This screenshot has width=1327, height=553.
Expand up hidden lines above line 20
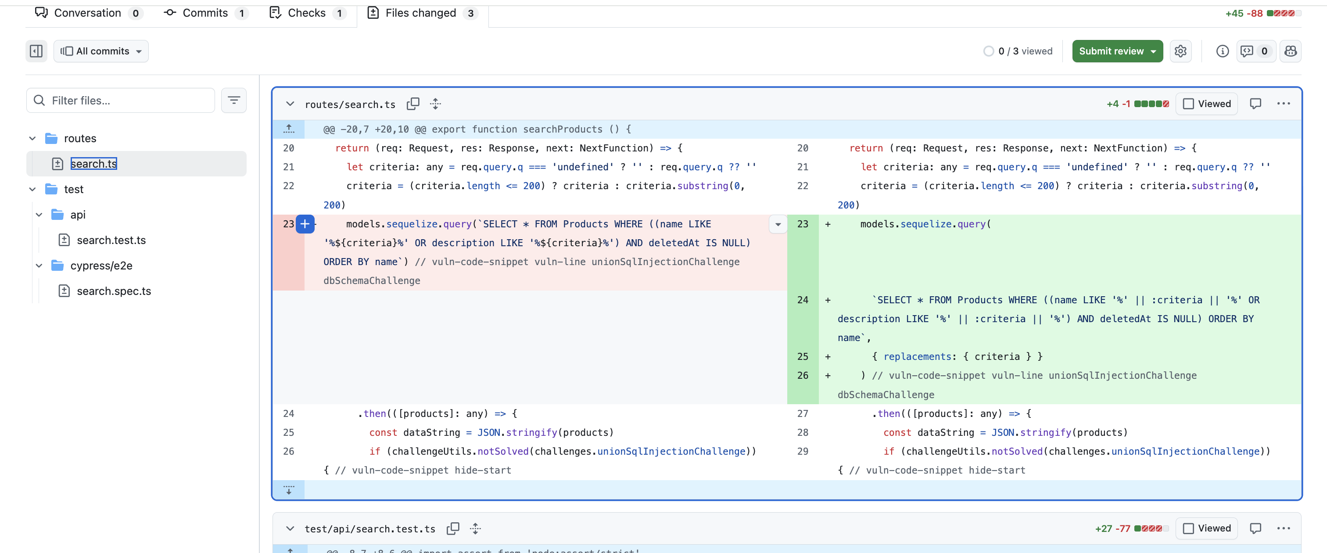tap(288, 129)
